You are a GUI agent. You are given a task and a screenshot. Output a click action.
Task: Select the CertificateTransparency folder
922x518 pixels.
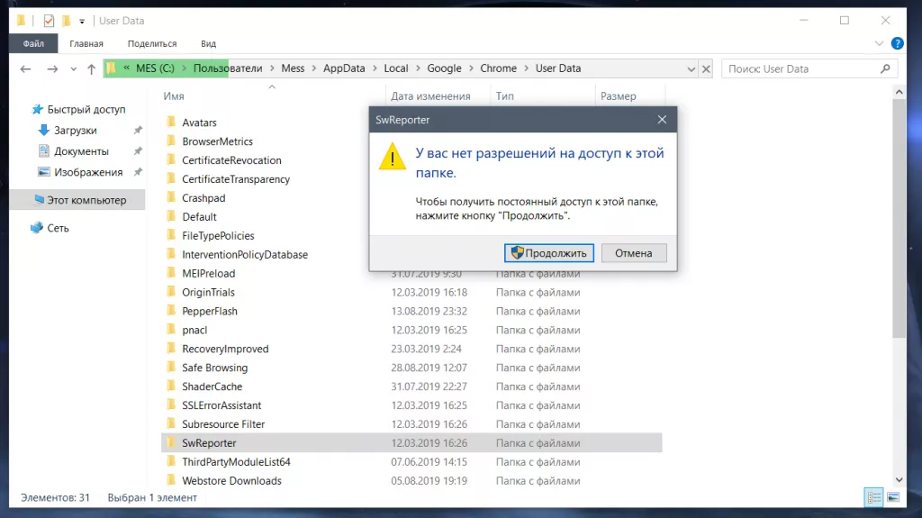[236, 179]
